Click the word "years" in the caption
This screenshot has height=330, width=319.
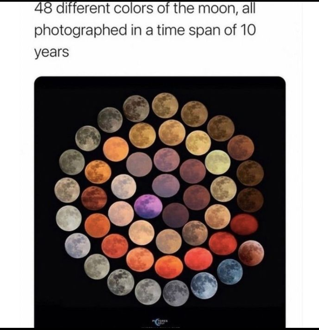click(x=52, y=52)
